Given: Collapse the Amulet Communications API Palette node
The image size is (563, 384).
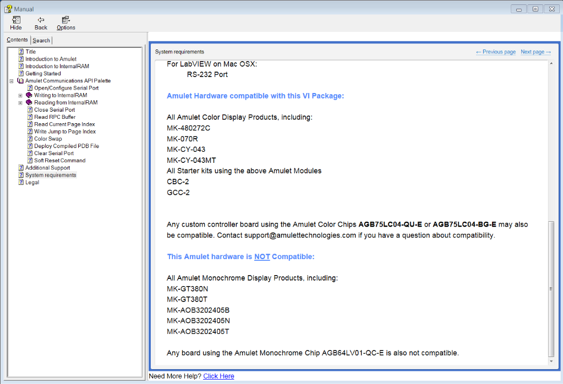Looking at the screenshot, I should 12,81.
